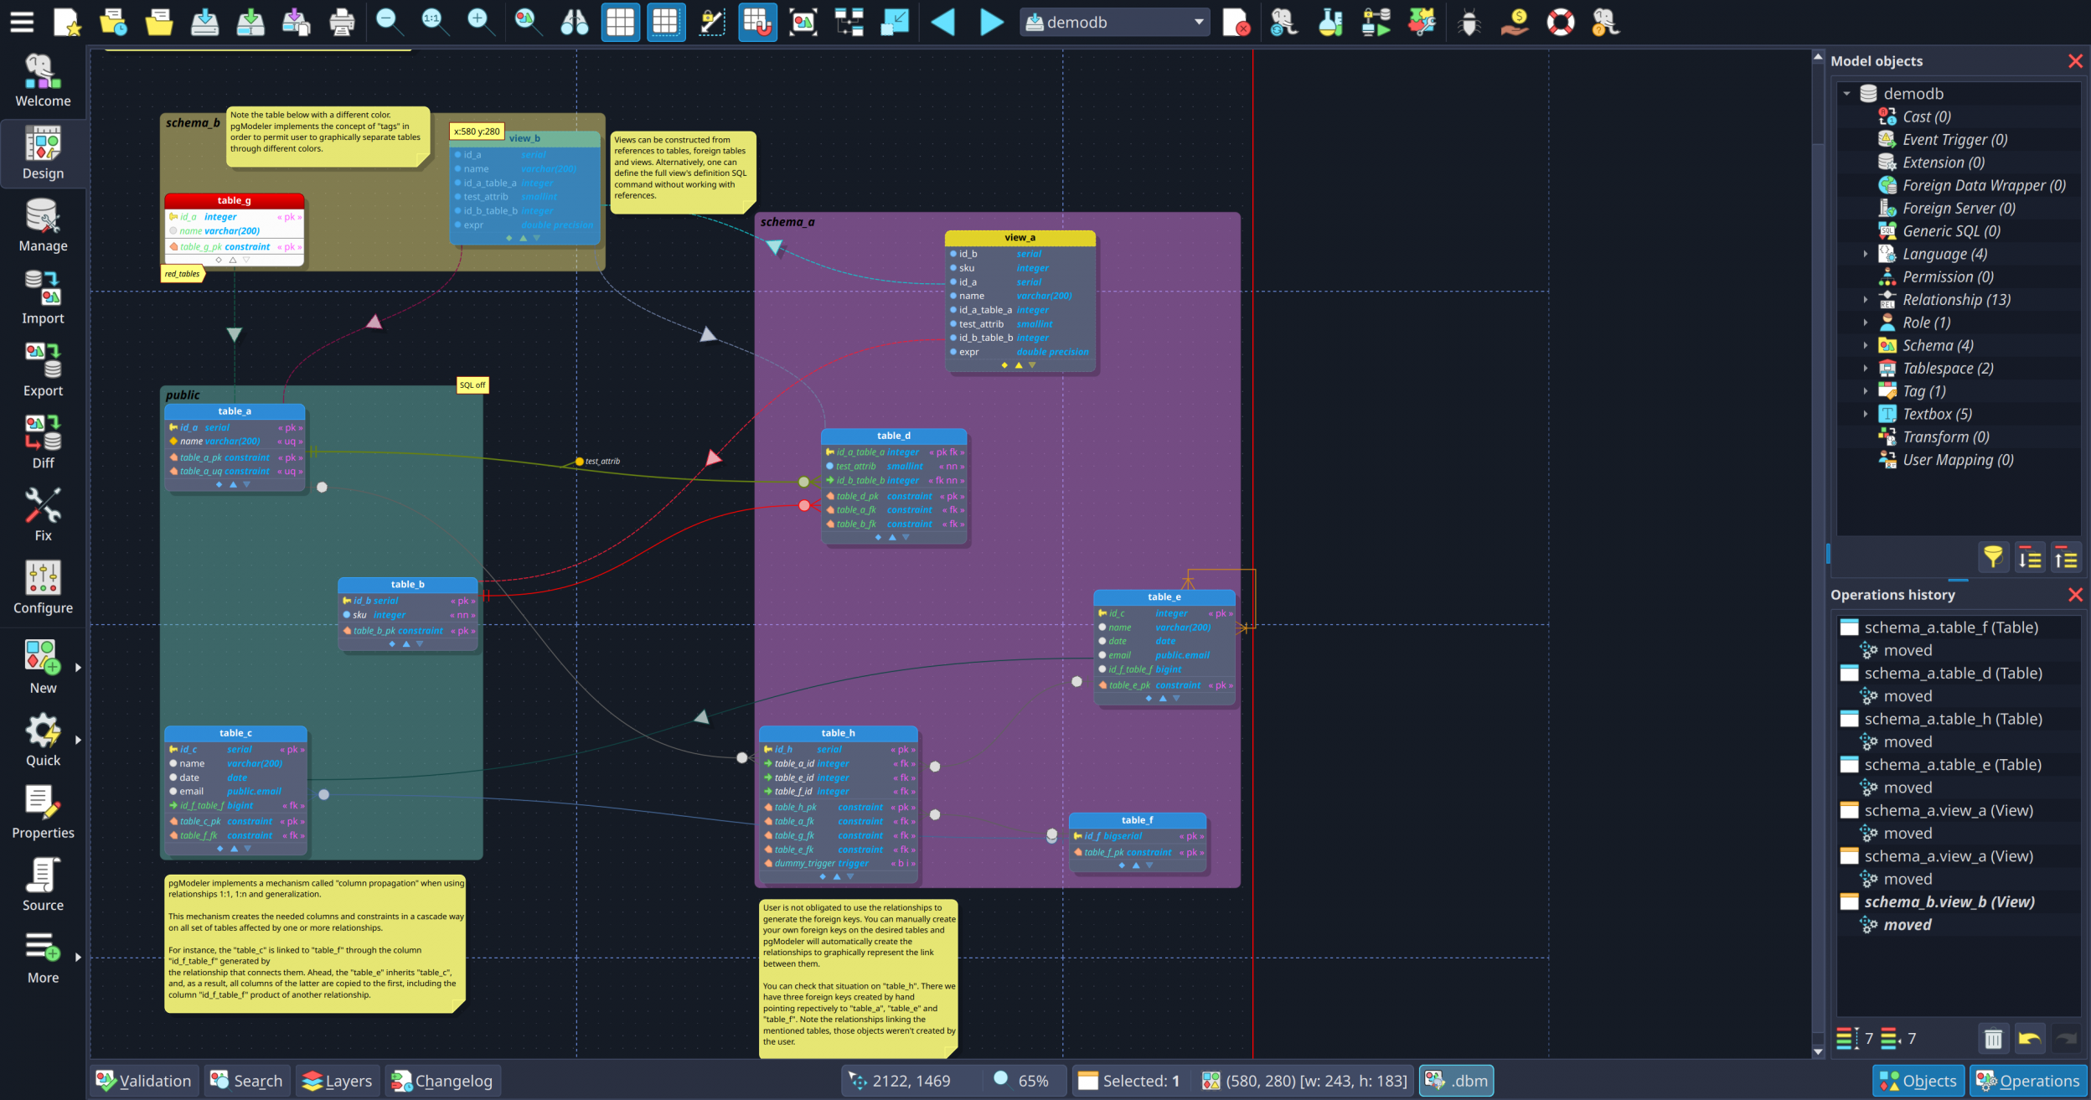Click the Changelog button
This screenshot has height=1100, width=2091.
[x=442, y=1081]
